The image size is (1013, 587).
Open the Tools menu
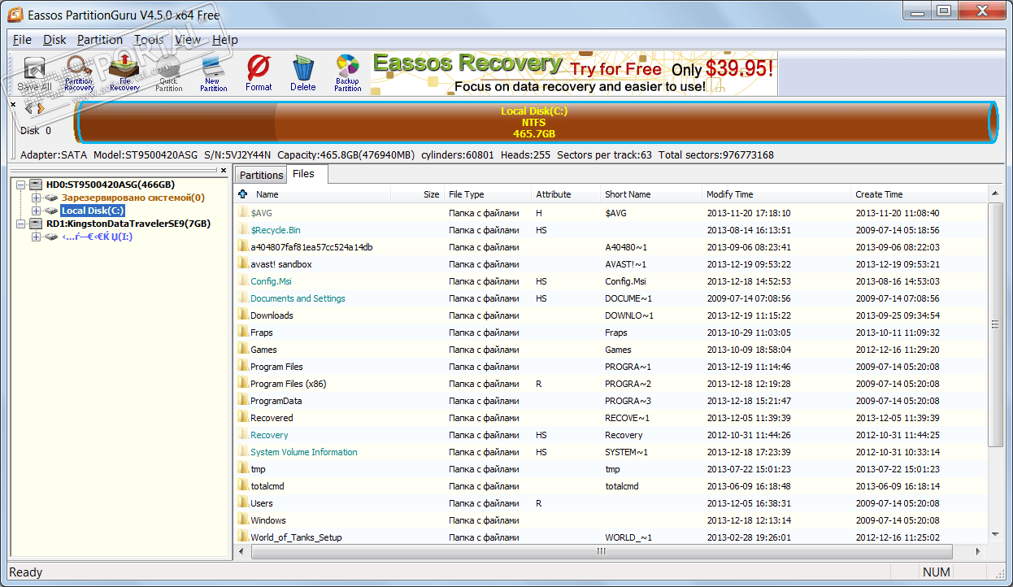(149, 39)
